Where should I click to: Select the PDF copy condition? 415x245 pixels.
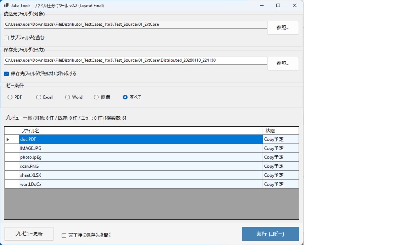10,97
